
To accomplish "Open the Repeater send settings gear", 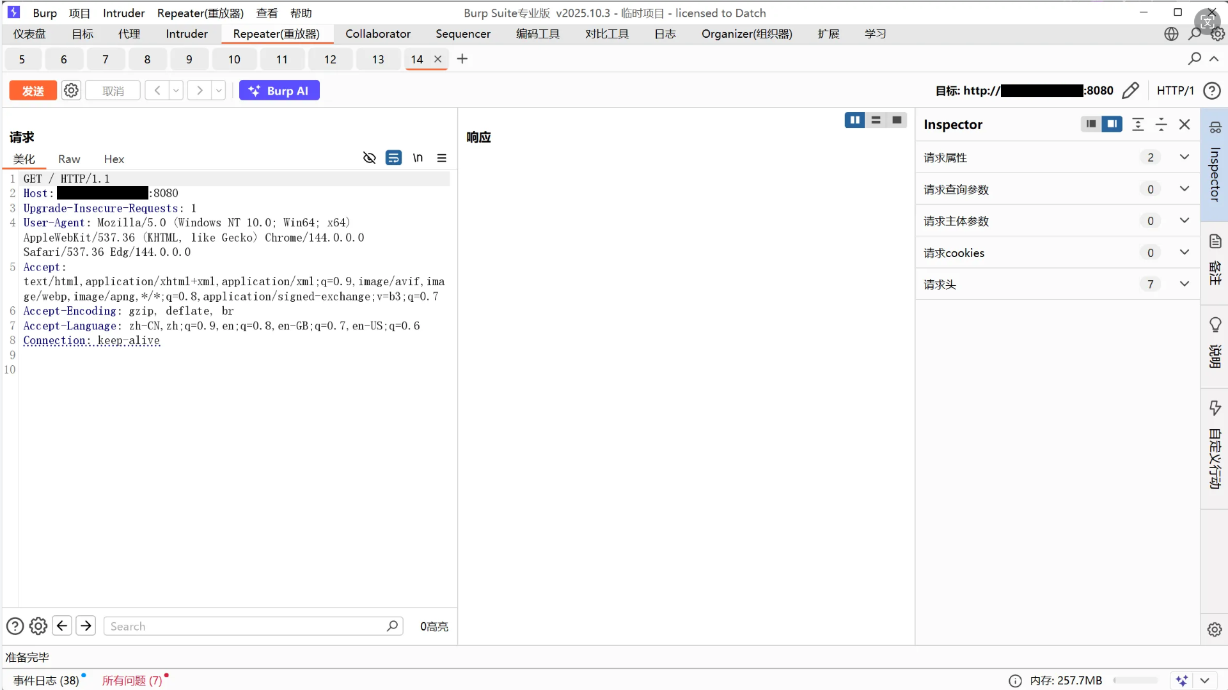I will (x=71, y=91).
